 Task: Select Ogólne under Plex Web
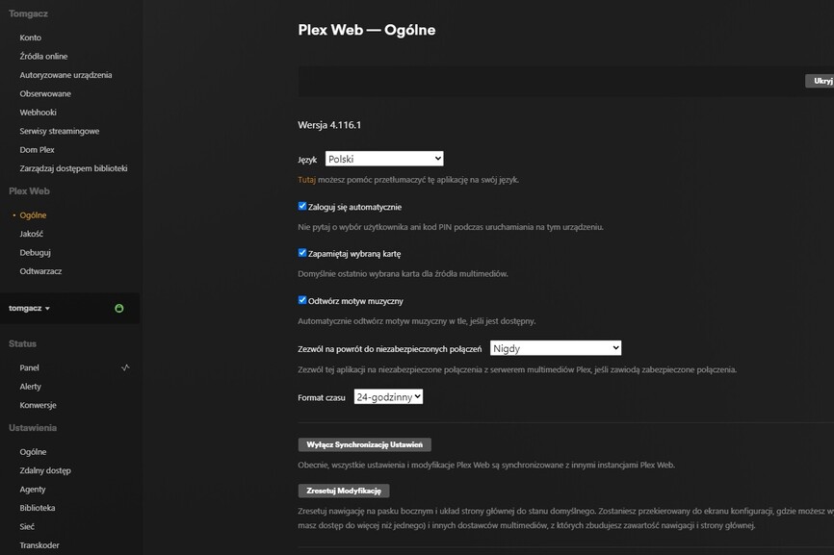(33, 215)
